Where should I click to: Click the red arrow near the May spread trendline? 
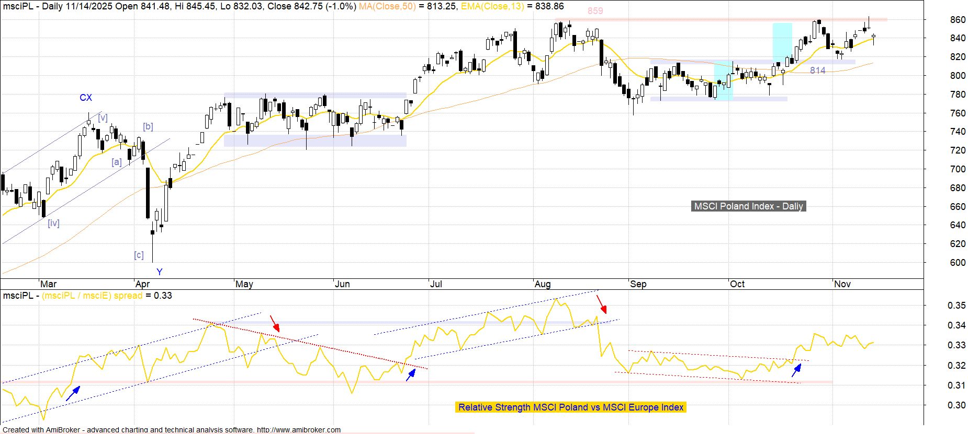point(275,323)
